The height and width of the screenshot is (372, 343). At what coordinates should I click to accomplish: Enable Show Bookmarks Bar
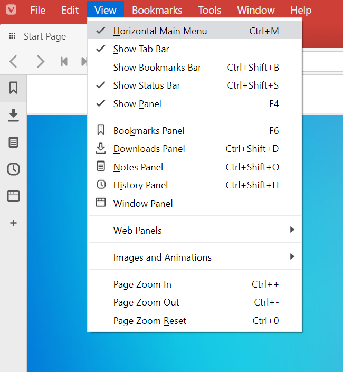click(195, 68)
